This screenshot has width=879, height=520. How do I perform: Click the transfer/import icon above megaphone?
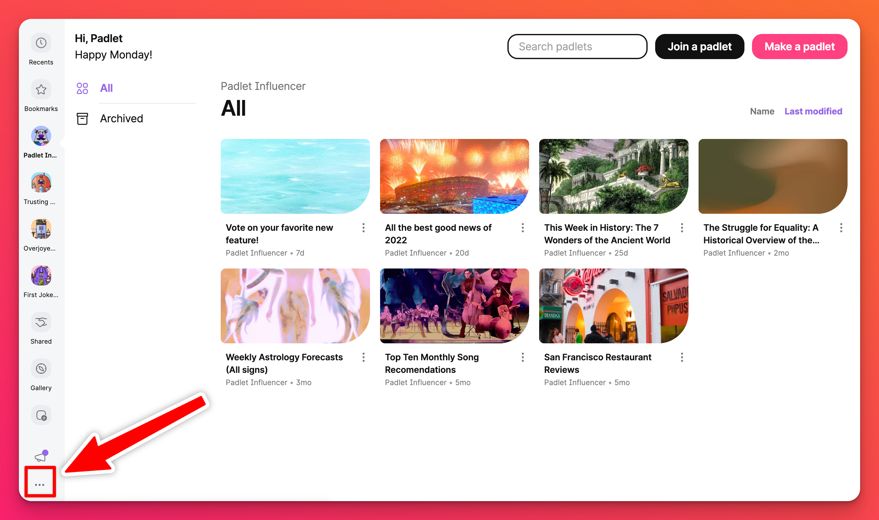coord(41,415)
